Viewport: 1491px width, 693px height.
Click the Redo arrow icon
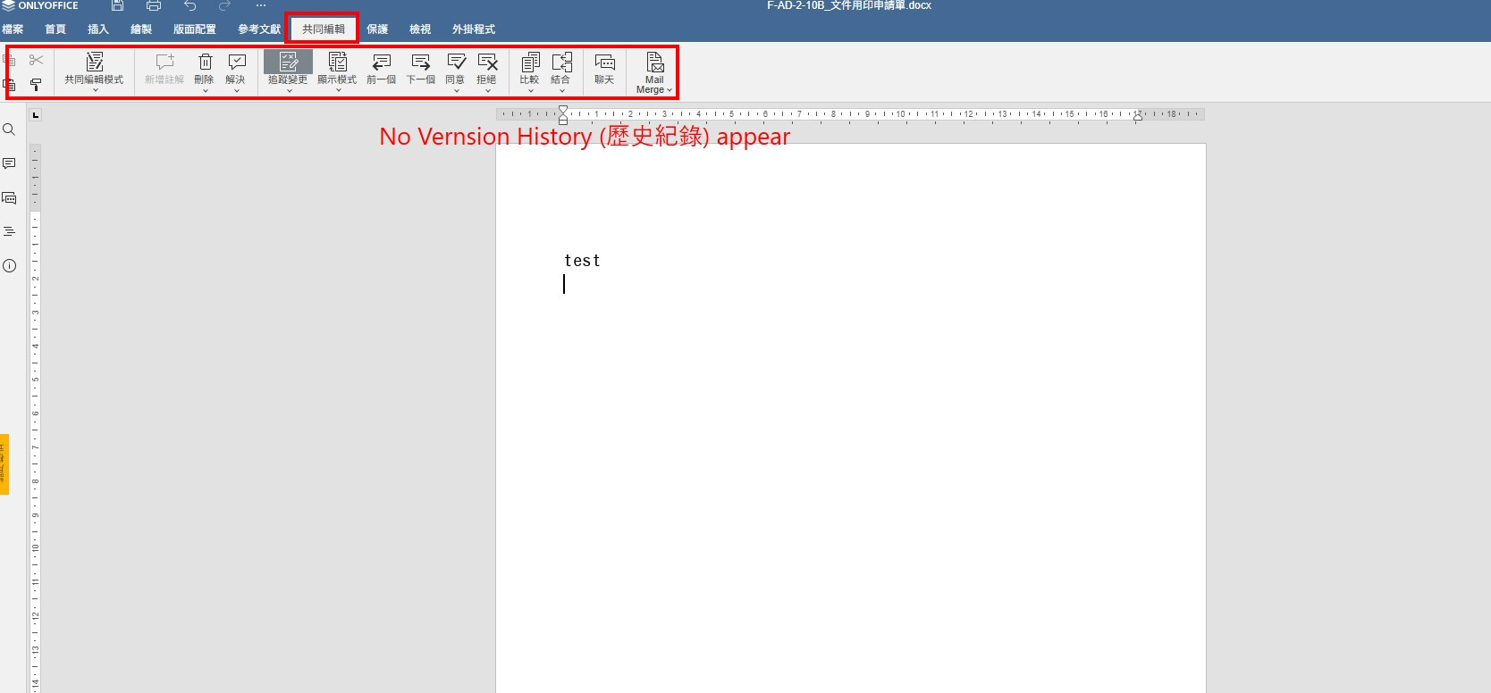pos(224,5)
